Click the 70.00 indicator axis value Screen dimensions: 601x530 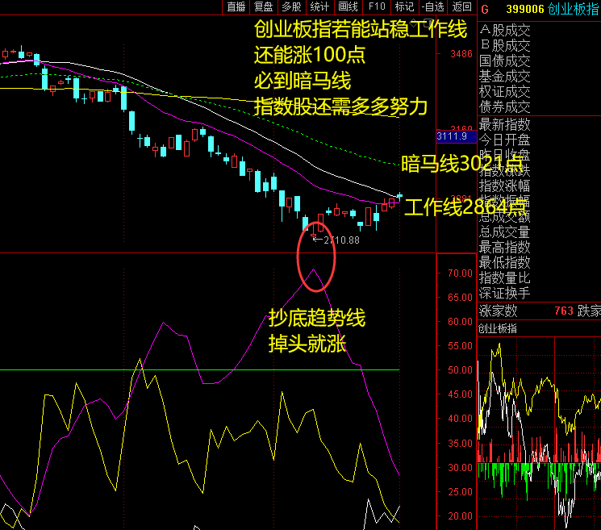460,273
